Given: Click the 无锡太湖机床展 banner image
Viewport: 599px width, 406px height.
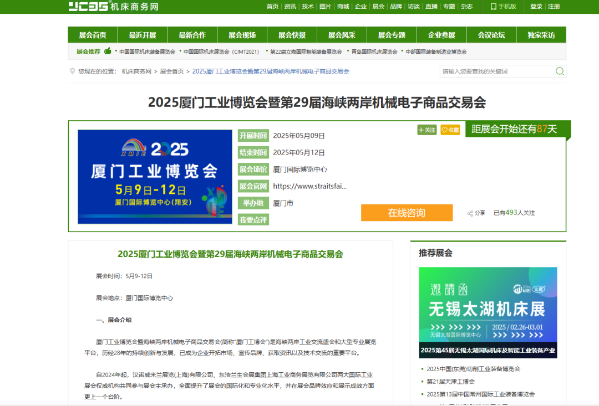Looking at the screenshot, I should coord(488,312).
